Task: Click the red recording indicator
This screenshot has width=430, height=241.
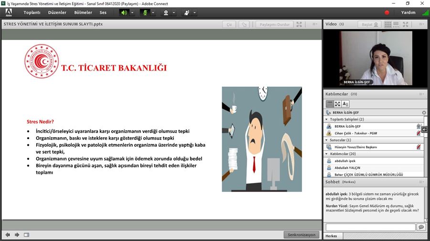Action: click(x=387, y=13)
